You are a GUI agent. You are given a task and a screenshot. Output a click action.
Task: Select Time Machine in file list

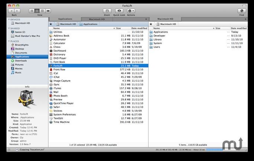pos(98,122)
